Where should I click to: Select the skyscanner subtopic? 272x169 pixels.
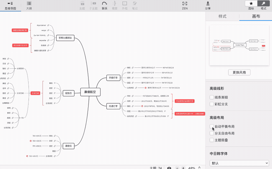pos(41,25)
